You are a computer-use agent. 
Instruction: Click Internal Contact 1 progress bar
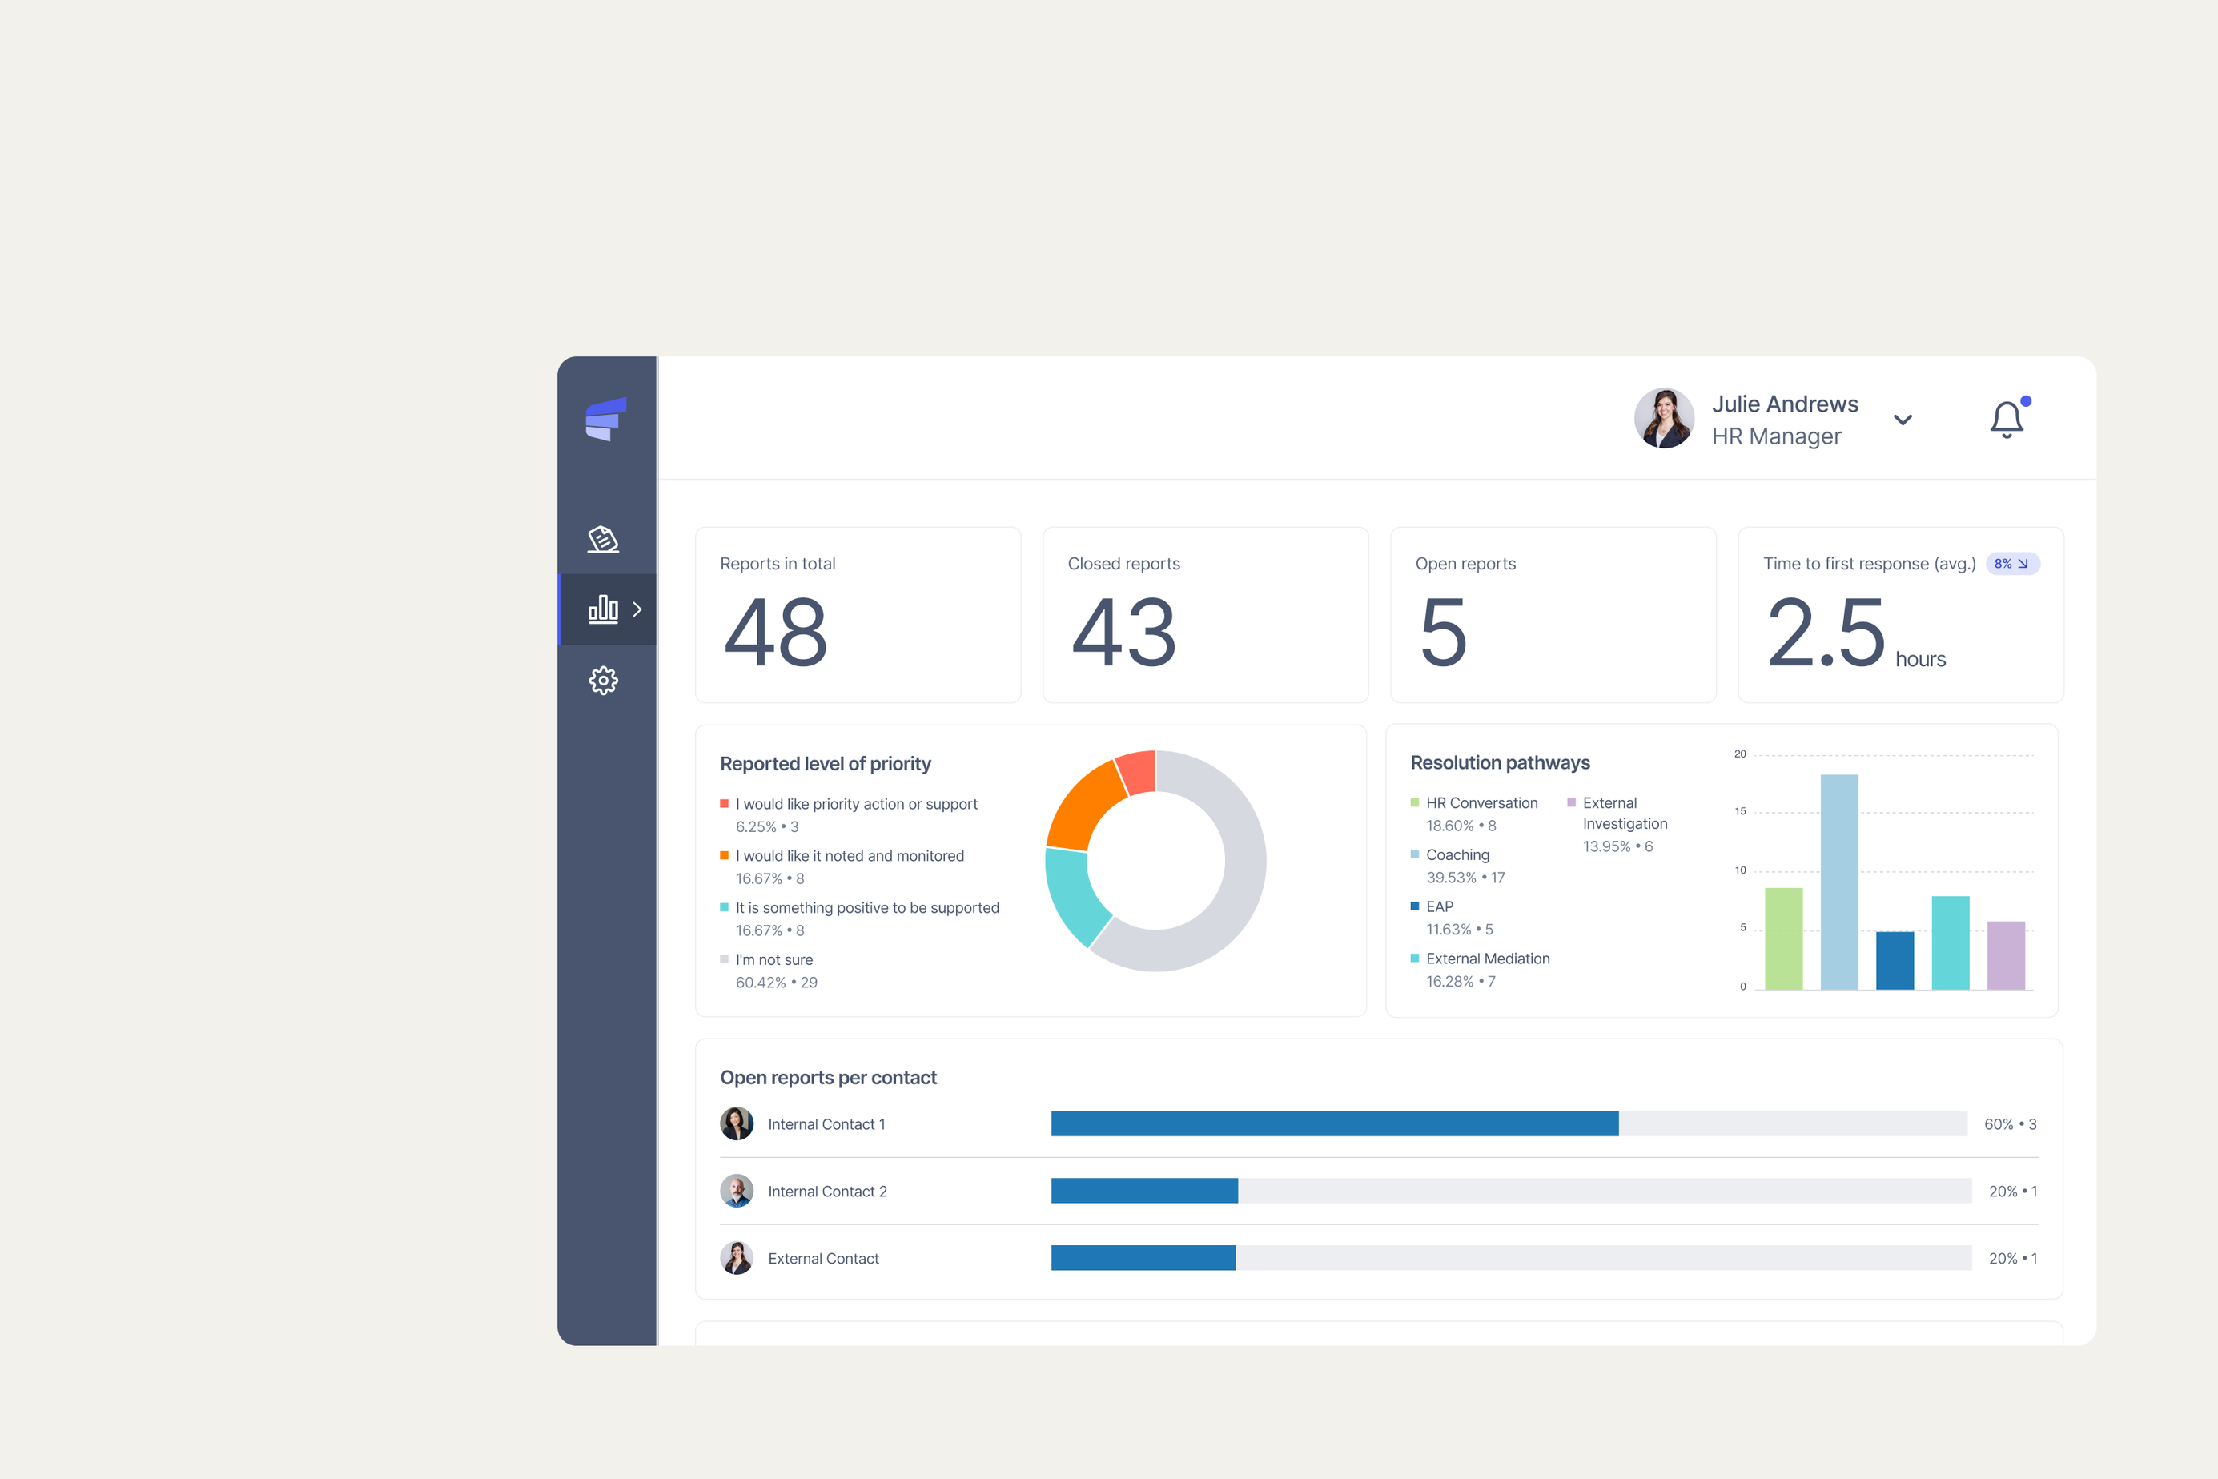1509,1123
